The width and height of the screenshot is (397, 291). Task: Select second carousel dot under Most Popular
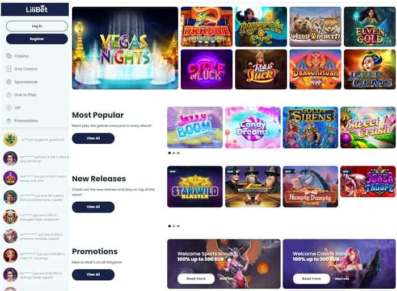[x=174, y=153]
